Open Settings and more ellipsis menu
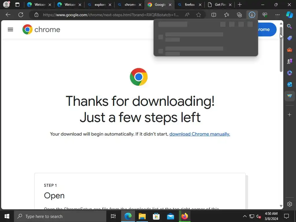This screenshot has height=222, width=296. tap(277, 15)
